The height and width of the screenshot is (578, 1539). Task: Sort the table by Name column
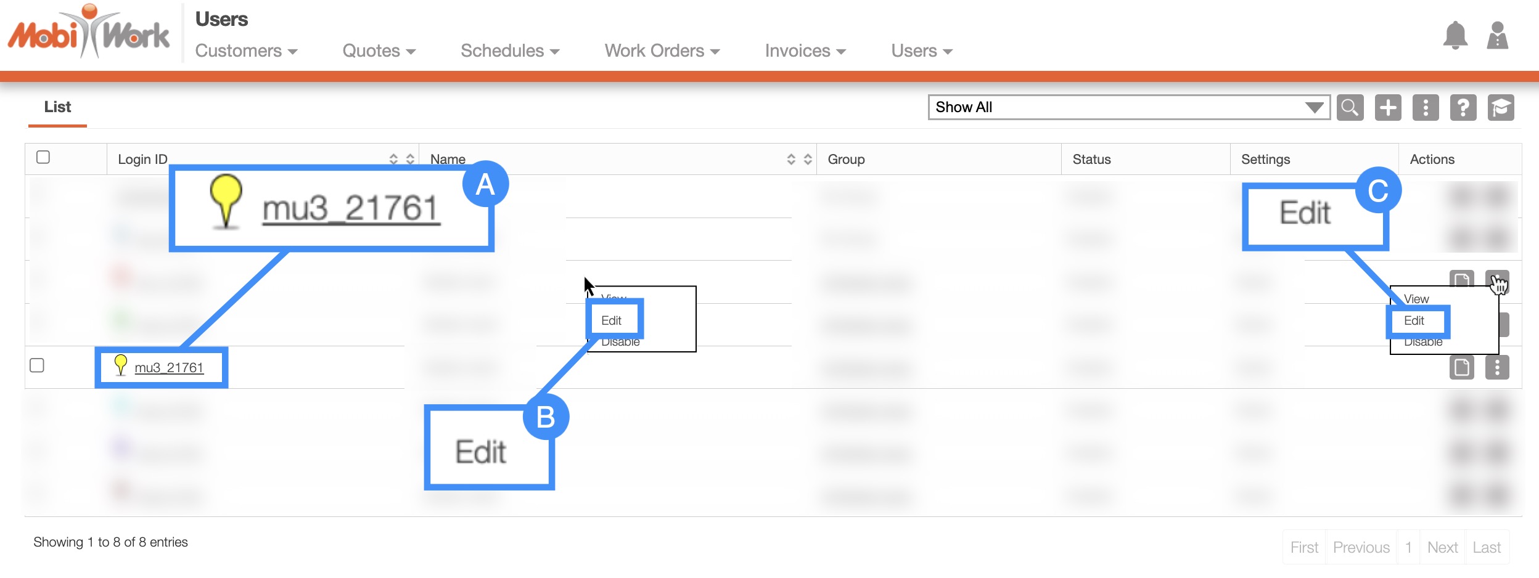(x=799, y=160)
